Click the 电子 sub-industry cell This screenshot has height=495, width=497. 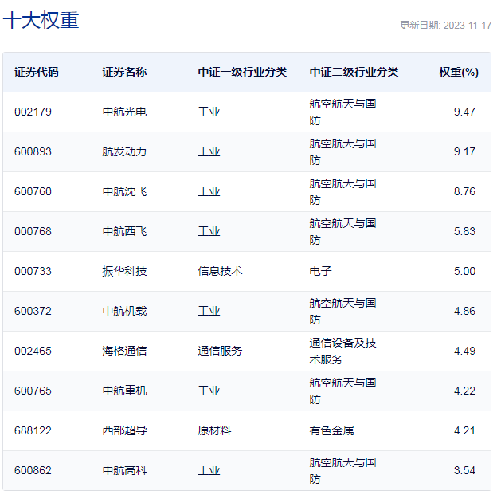(x=320, y=271)
